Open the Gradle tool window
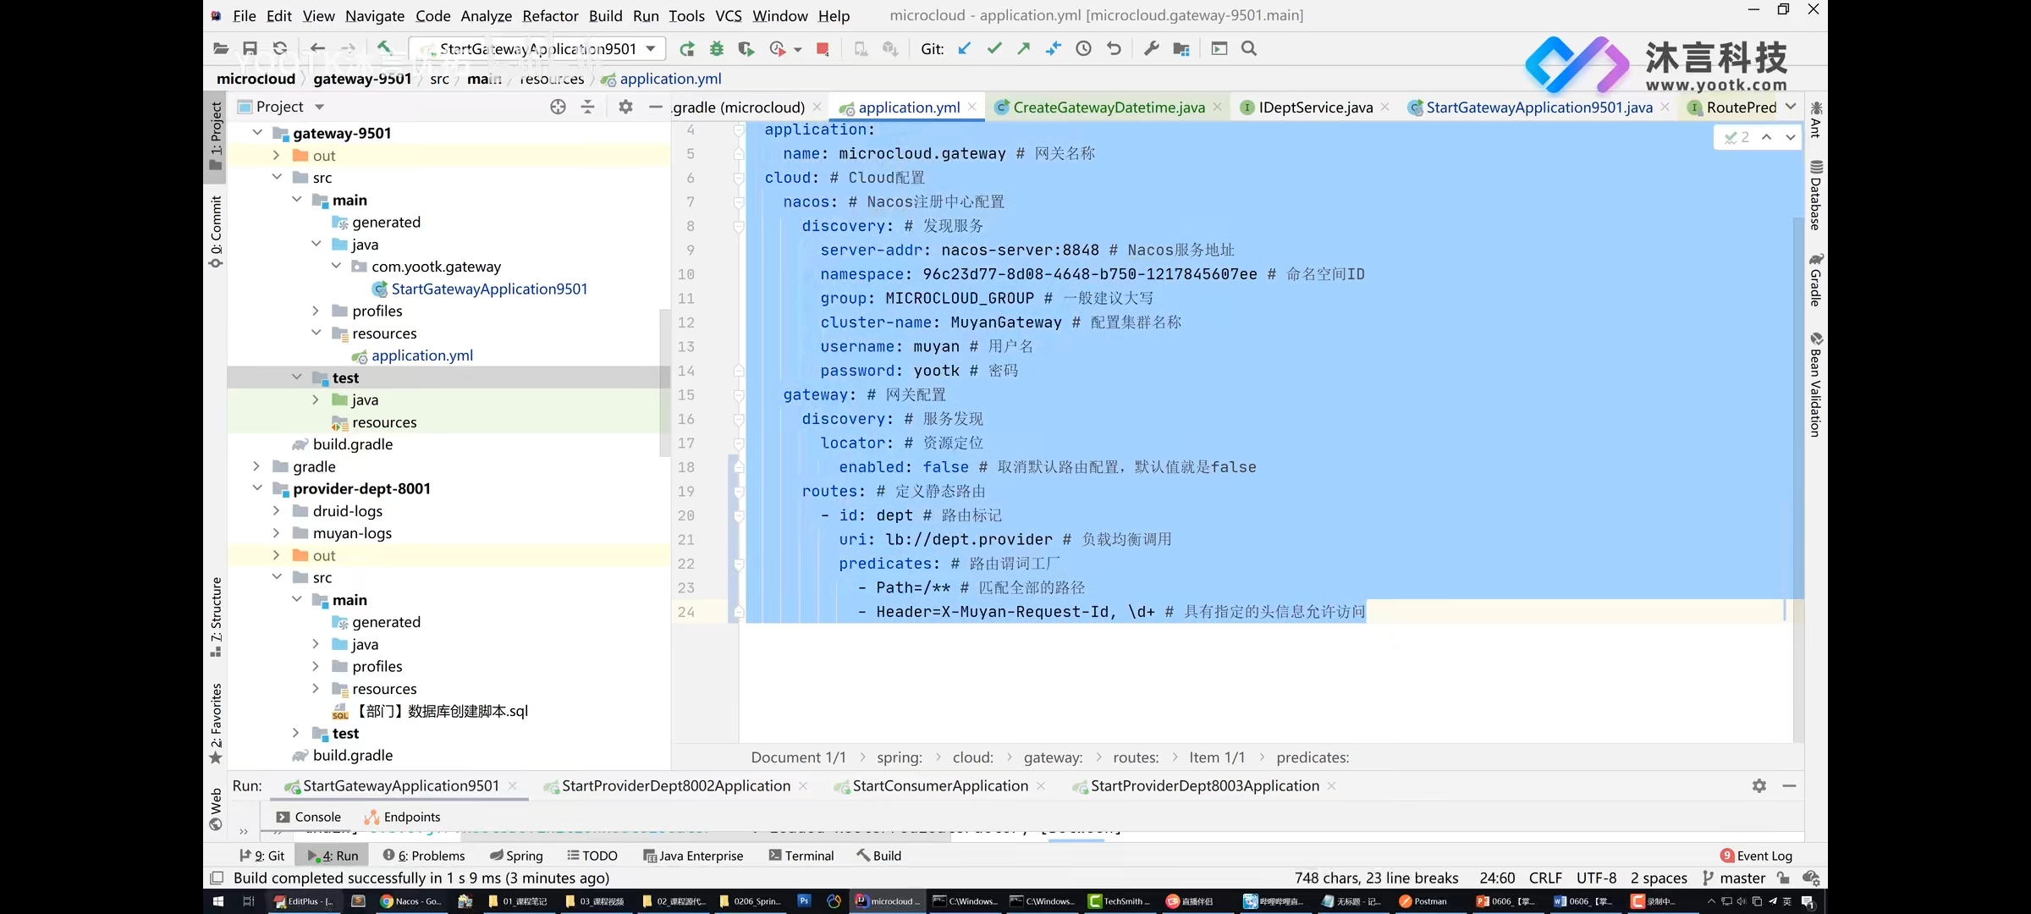 coord(1816,280)
